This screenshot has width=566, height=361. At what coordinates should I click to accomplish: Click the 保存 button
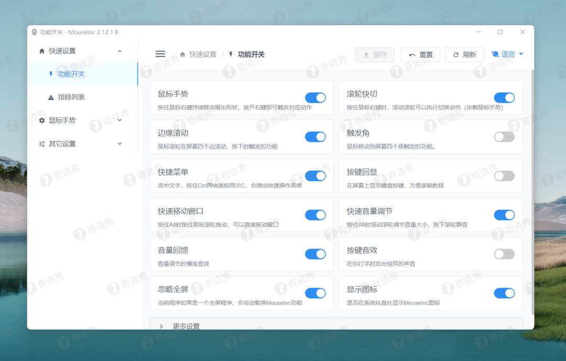(x=375, y=55)
